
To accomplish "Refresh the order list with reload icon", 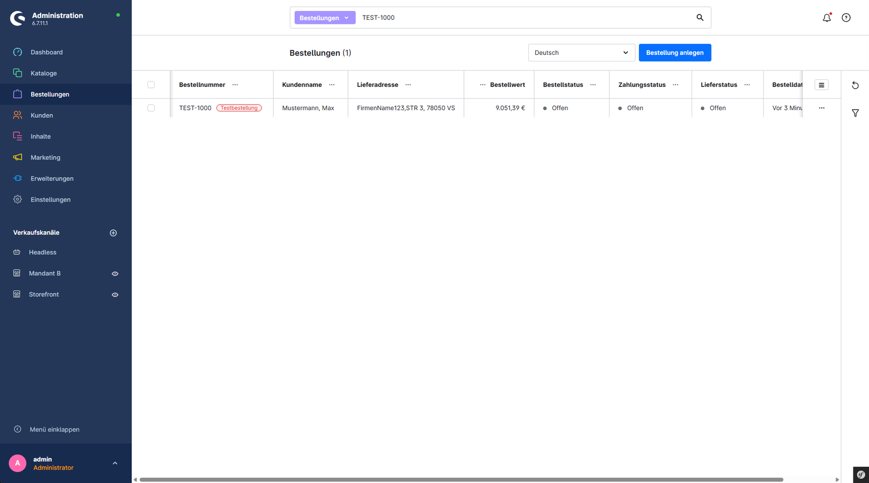I will tap(855, 85).
